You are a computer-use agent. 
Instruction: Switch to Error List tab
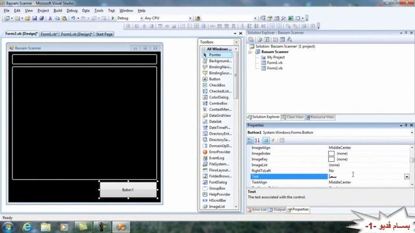(x=257, y=210)
